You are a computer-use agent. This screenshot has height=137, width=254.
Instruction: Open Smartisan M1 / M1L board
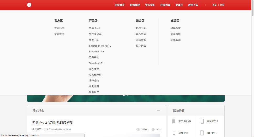(100, 46)
